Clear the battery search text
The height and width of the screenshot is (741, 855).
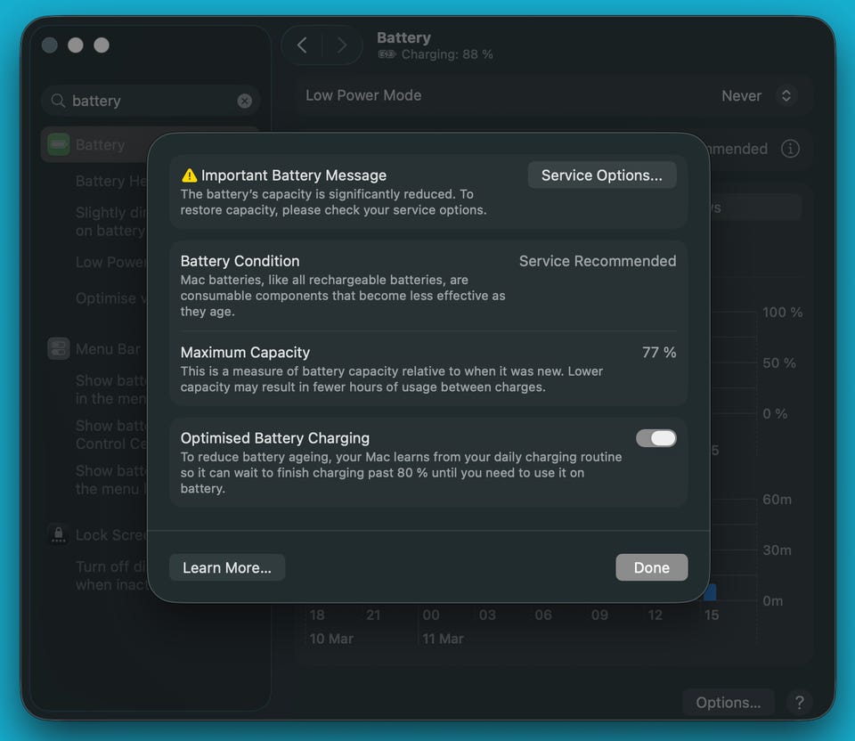244,102
